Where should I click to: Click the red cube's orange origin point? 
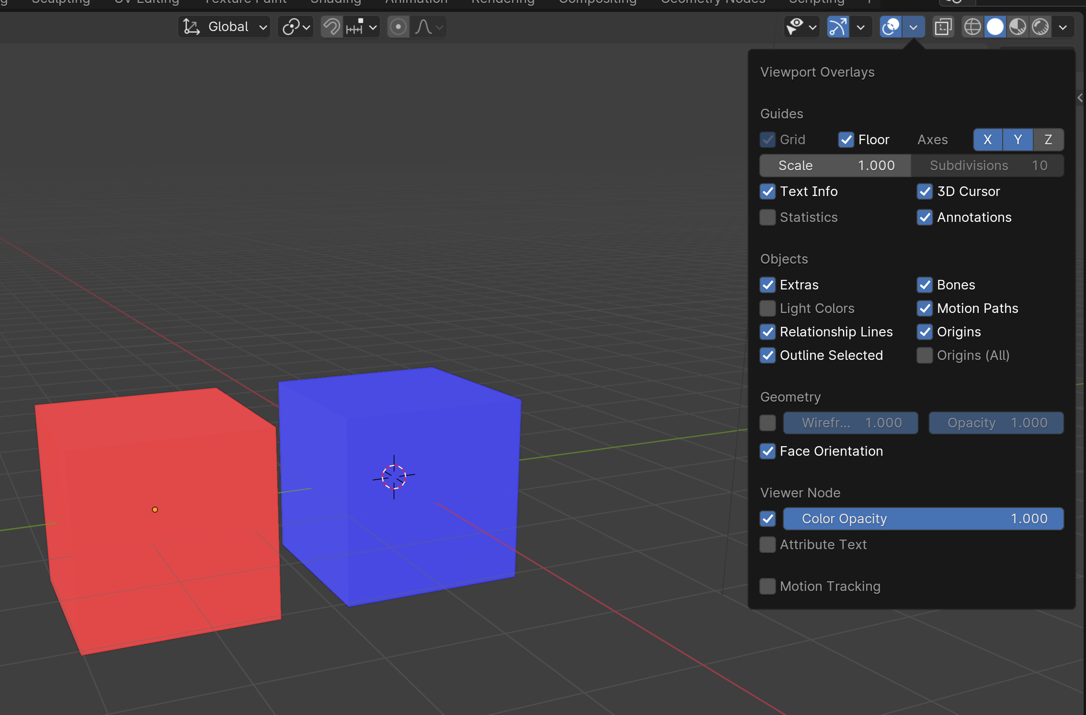[x=155, y=510]
